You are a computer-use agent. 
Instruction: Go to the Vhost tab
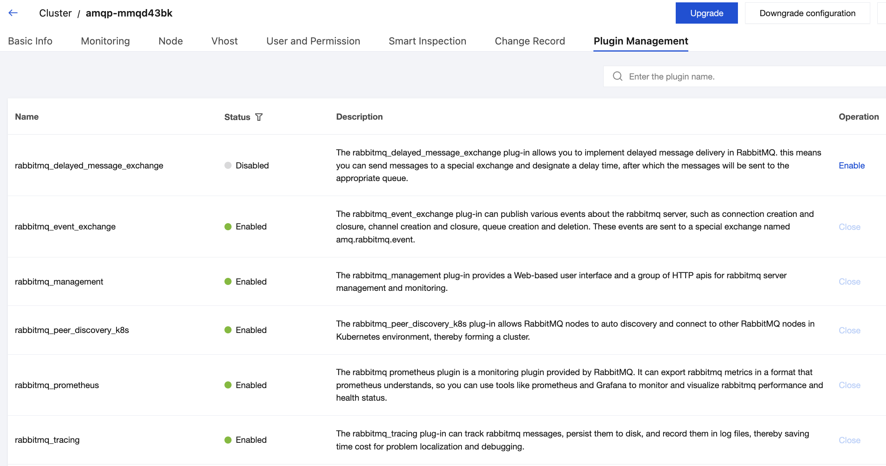224,41
